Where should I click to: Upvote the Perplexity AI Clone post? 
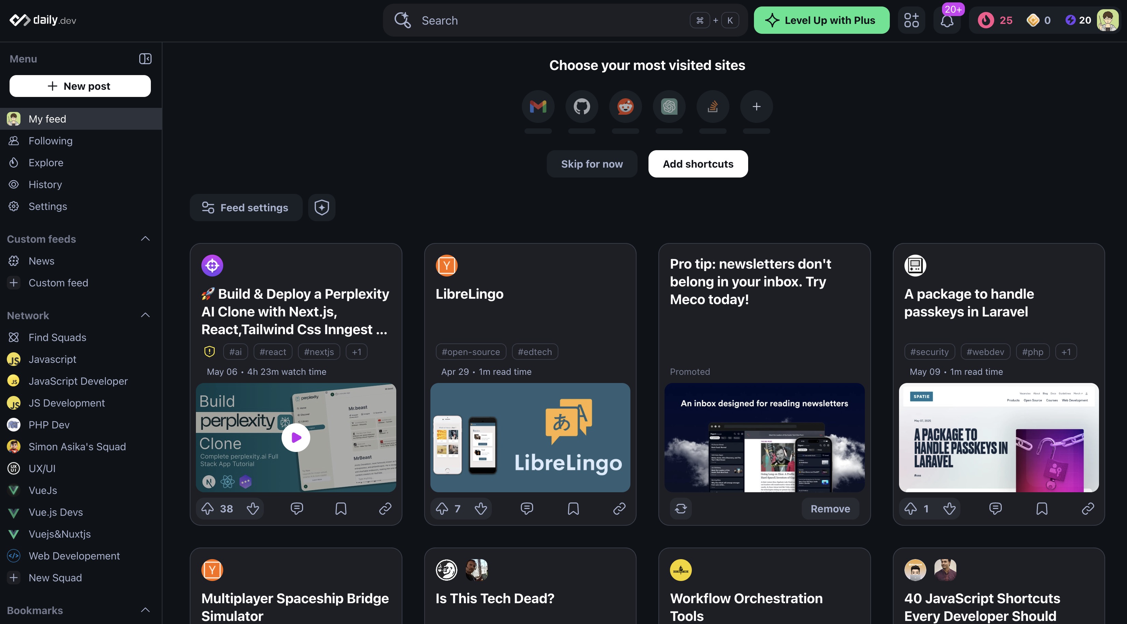point(208,509)
